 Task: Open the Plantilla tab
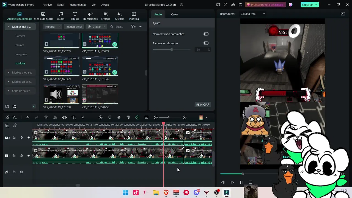coord(134,16)
